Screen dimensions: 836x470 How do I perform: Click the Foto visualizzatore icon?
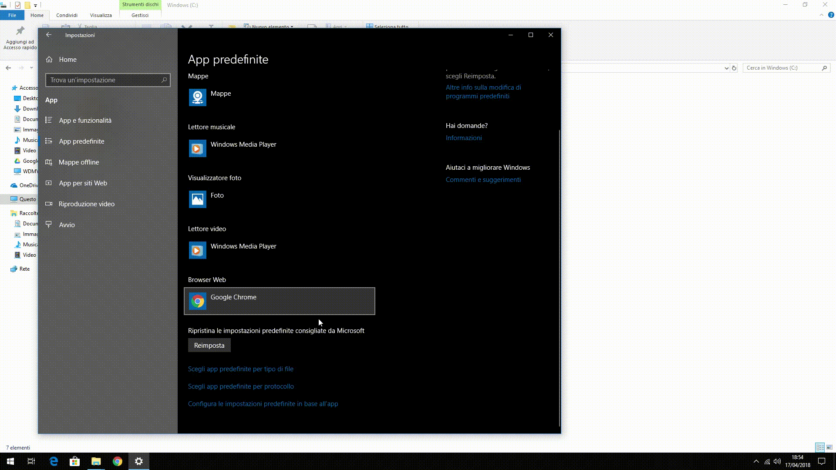198,199
